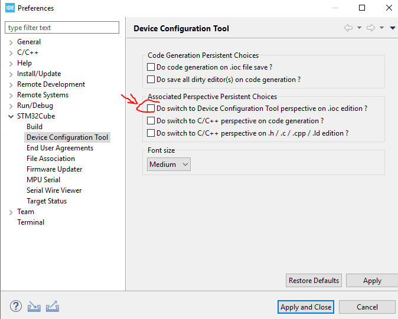Image resolution: width=398 pixels, height=319 pixels.
Task: Click Restore Defaults button
Action: pyautogui.click(x=314, y=281)
